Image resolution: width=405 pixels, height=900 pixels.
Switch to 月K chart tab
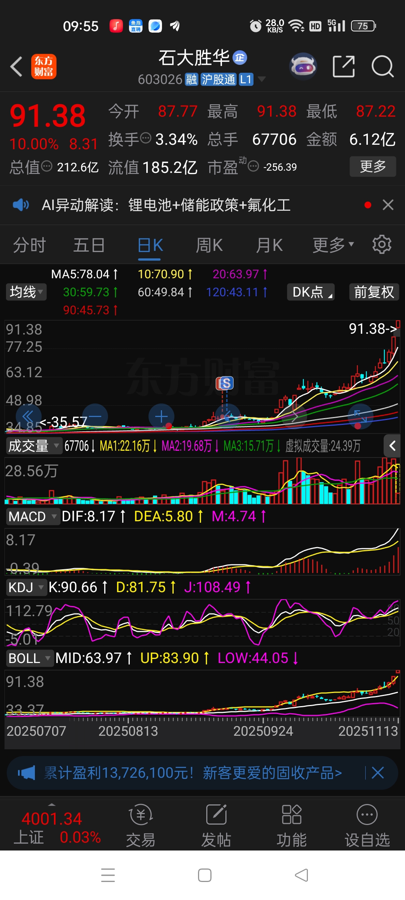[x=269, y=245]
